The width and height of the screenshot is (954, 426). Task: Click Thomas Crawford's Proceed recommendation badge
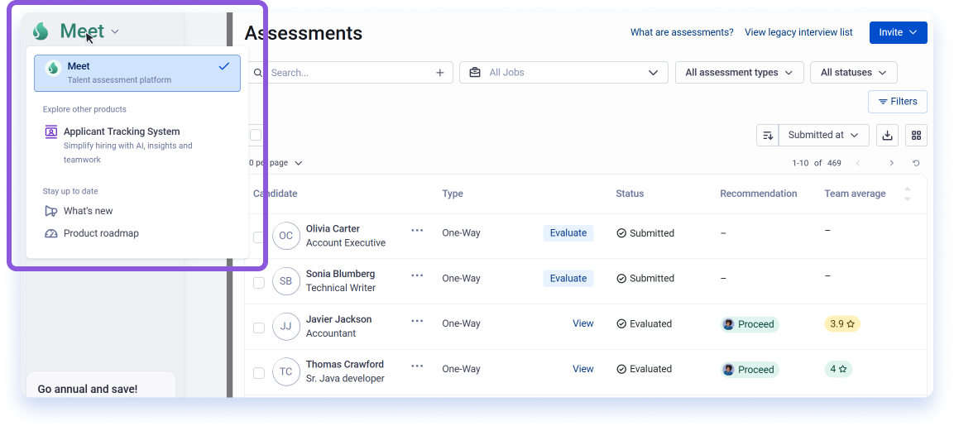point(750,370)
